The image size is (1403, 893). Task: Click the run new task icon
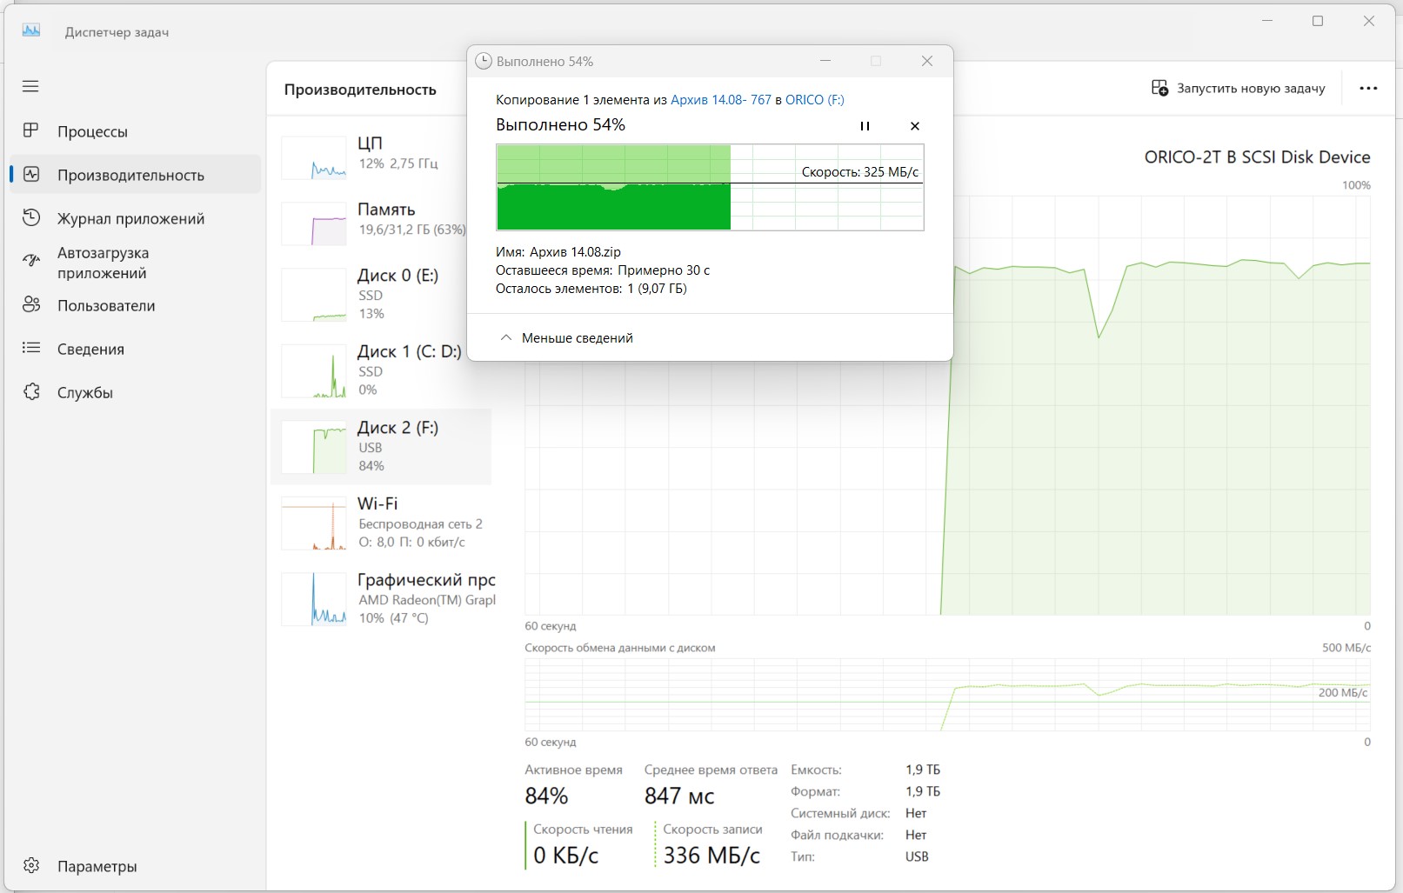(1159, 88)
